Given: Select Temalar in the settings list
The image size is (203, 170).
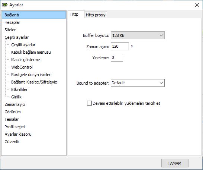Looking at the screenshot, I should click(x=12, y=119).
